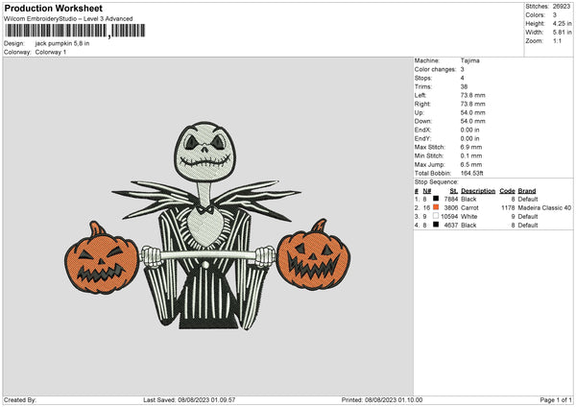Screen dimensions: 576x407
Task: Click the N# column header
Action: click(x=427, y=191)
